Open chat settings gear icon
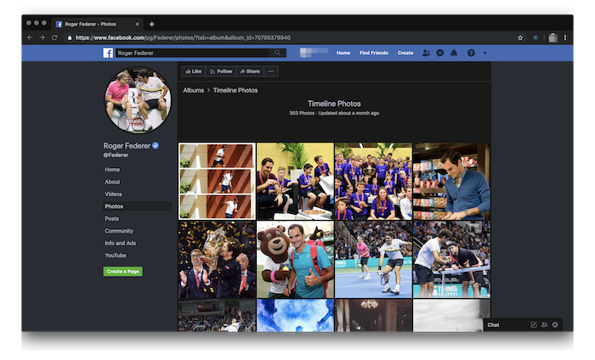Image resolution: width=595 pixels, height=360 pixels. point(555,324)
